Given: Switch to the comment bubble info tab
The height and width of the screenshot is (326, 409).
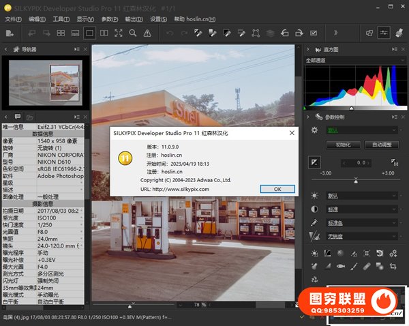Looking at the screenshot, I should tap(19, 117).
